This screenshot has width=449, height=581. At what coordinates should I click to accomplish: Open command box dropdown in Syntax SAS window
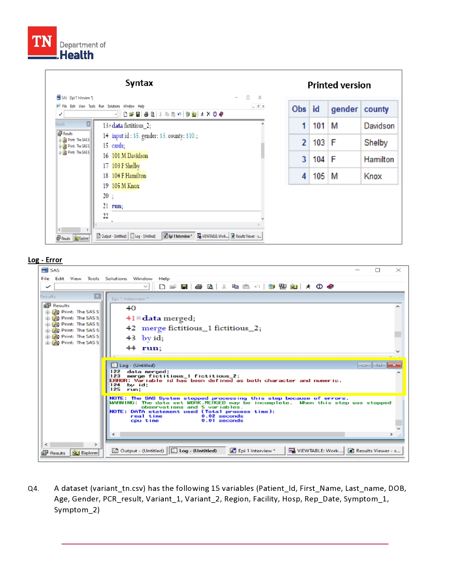coord(116,114)
